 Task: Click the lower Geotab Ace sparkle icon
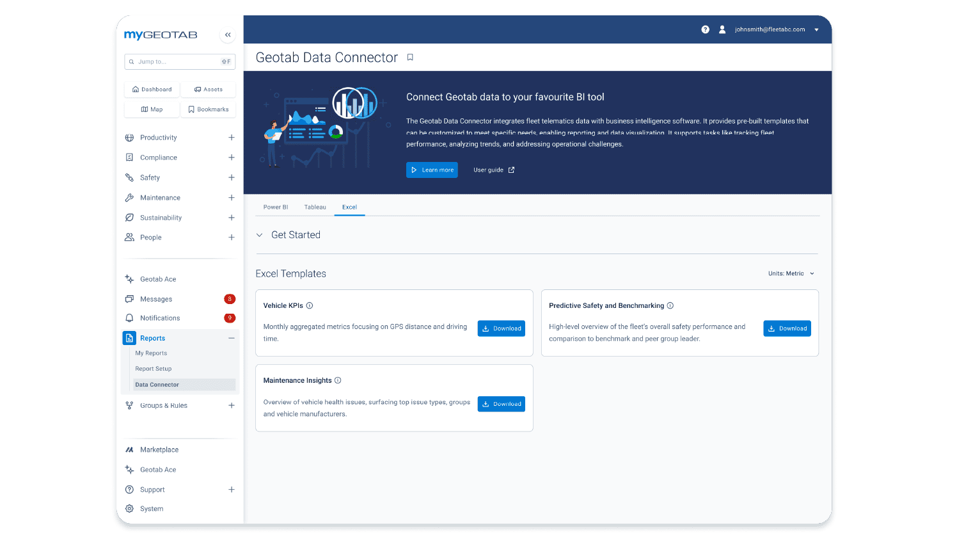pyautogui.click(x=129, y=470)
